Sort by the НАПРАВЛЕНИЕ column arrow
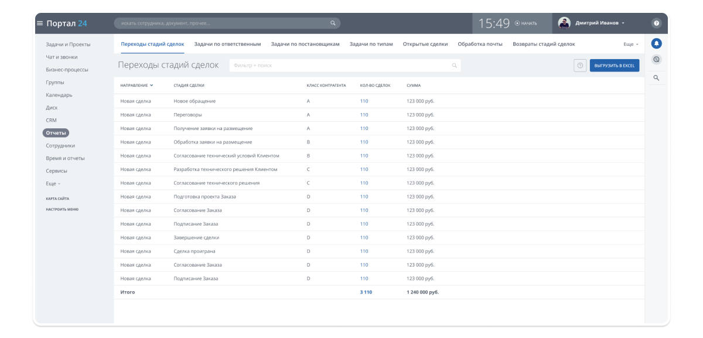 tap(151, 86)
